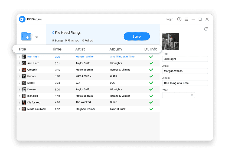Sort by the Album column header

click(x=116, y=49)
